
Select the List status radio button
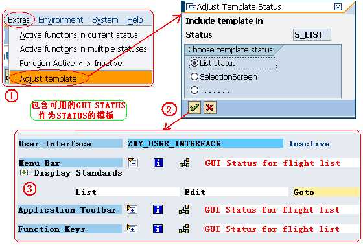point(194,63)
